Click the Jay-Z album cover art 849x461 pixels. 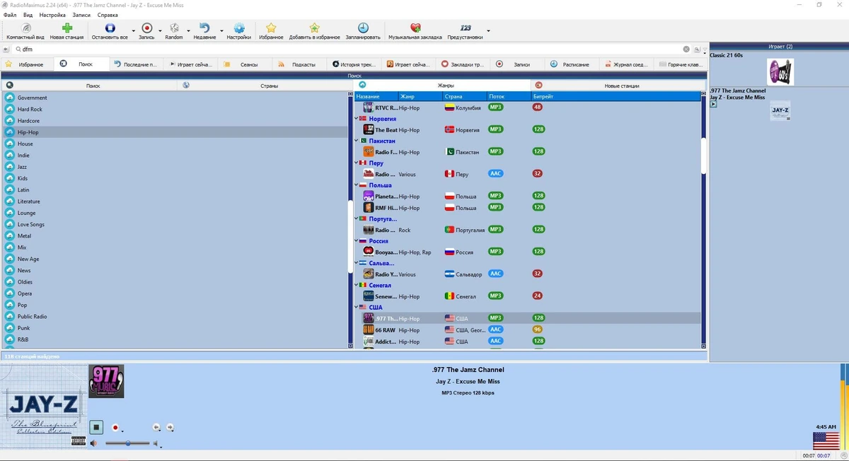coord(44,407)
